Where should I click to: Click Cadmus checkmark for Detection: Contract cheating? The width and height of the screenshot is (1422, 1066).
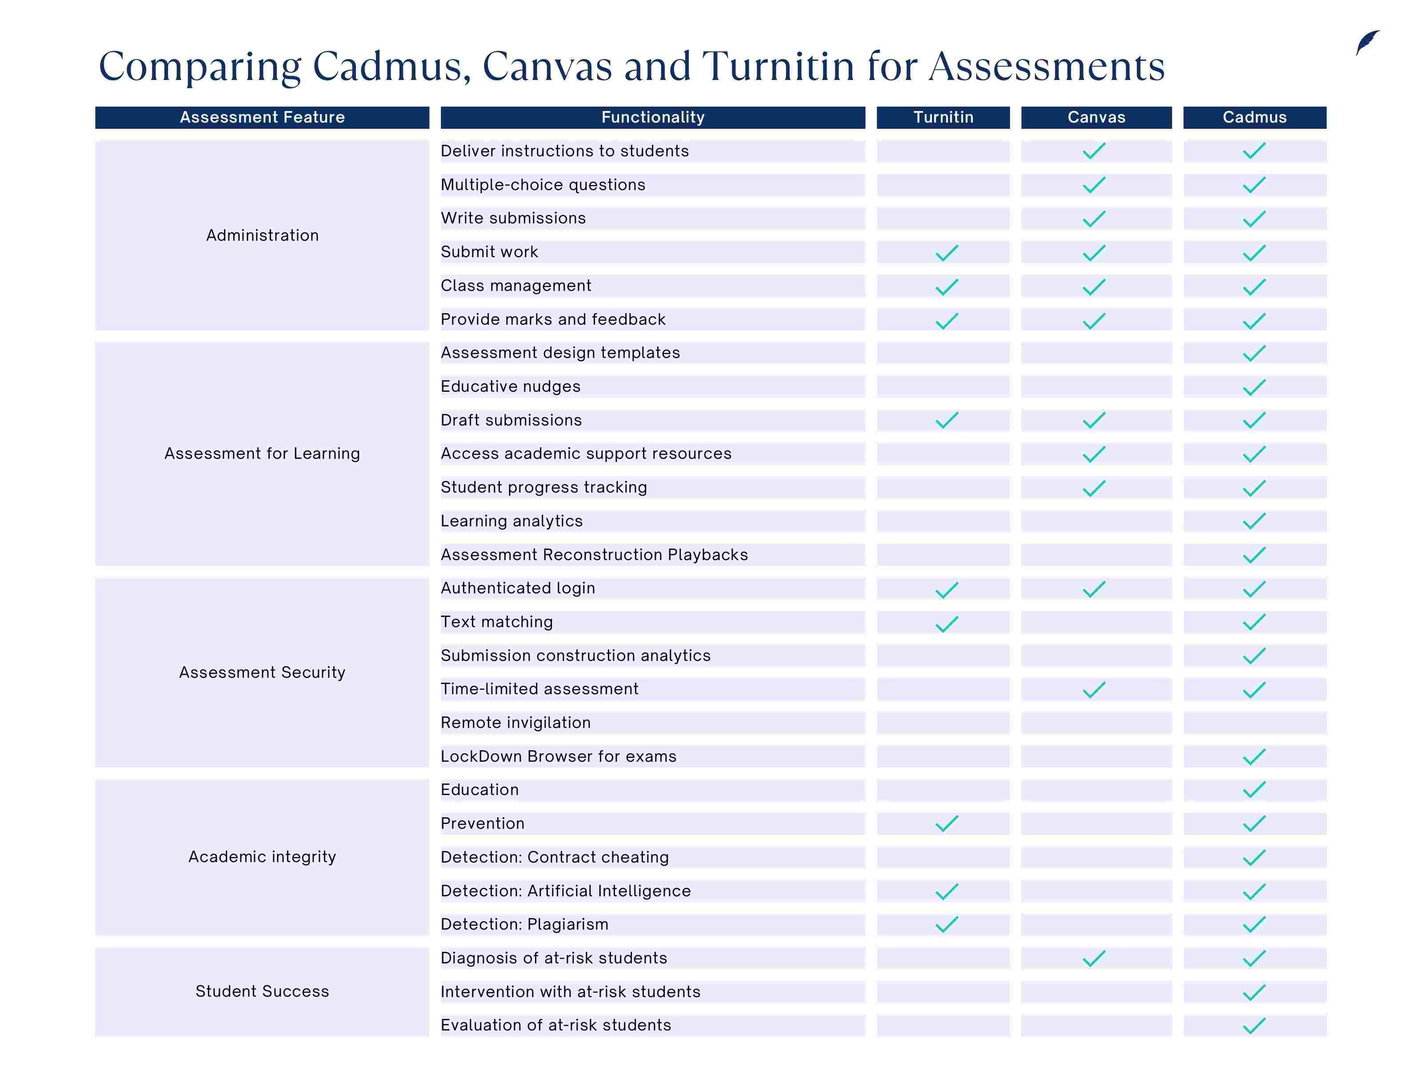[1254, 858]
